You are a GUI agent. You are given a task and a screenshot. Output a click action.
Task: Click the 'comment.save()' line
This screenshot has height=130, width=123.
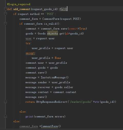(36, 73)
